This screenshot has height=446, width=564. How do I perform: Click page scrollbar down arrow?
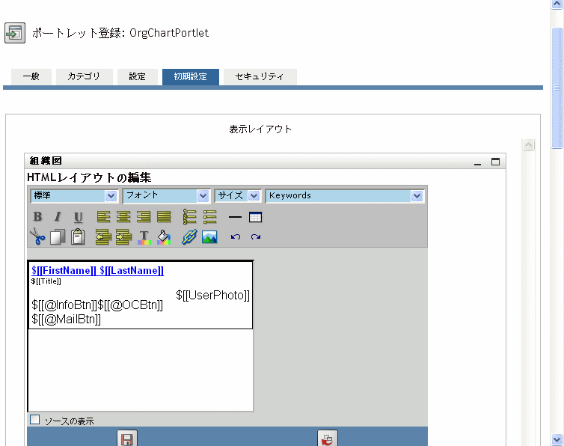point(557,439)
